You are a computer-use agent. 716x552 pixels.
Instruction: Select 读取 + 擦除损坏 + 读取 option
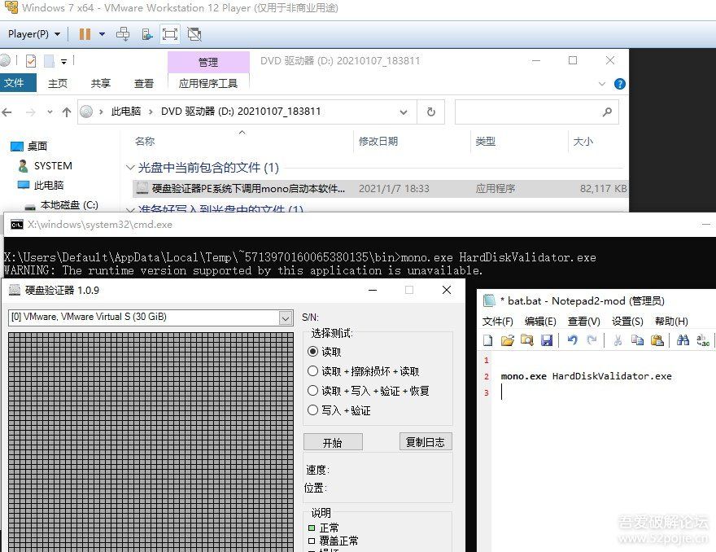(x=313, y=371)
